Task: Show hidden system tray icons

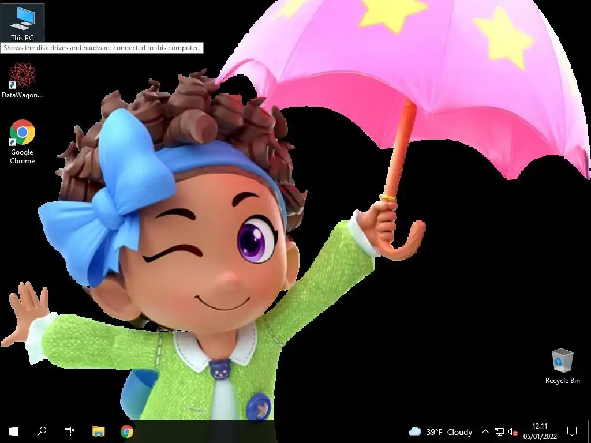Action: (x=485, y=431)
